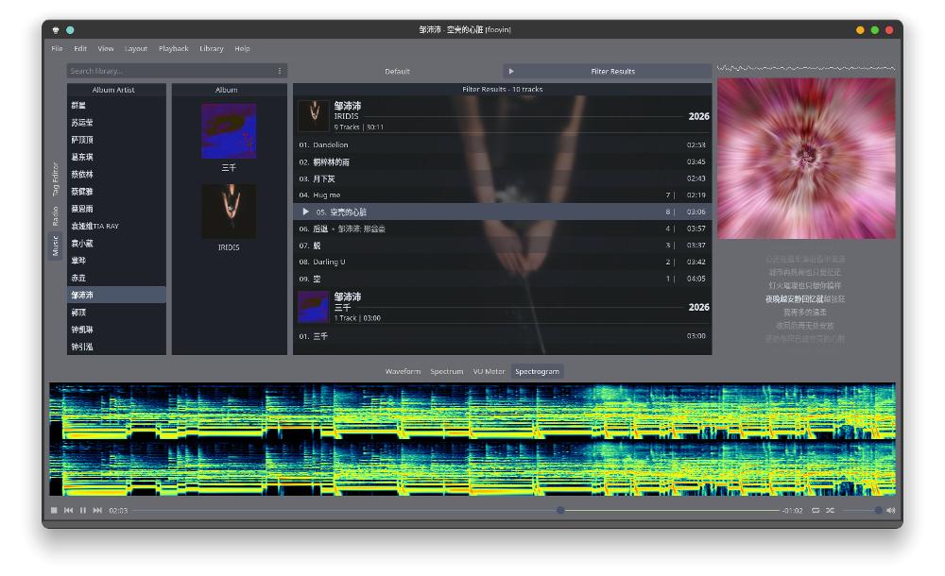
Task: Select track 08. Darling U
Action: pos(502,263)
